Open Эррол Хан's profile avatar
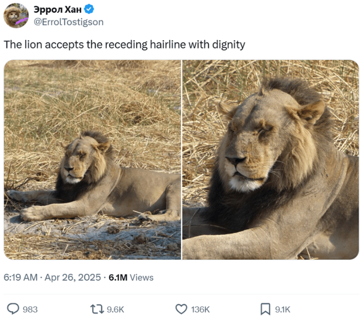The height and width of the screenshot is (320, 362). click(16, 15)
